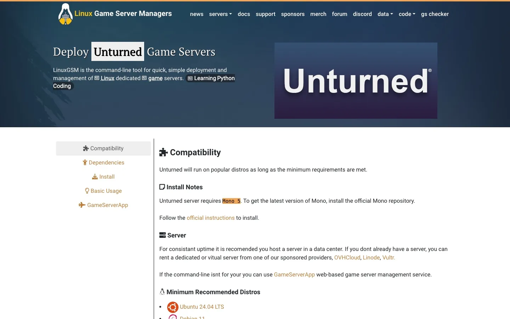
Task: Follow the official instructions link
Action: (211, 218)
